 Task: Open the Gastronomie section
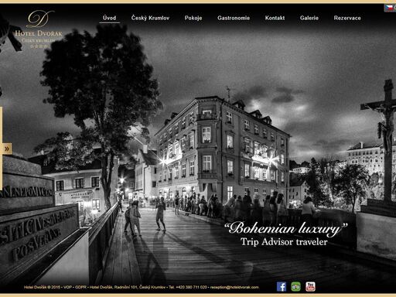point(234,18)
